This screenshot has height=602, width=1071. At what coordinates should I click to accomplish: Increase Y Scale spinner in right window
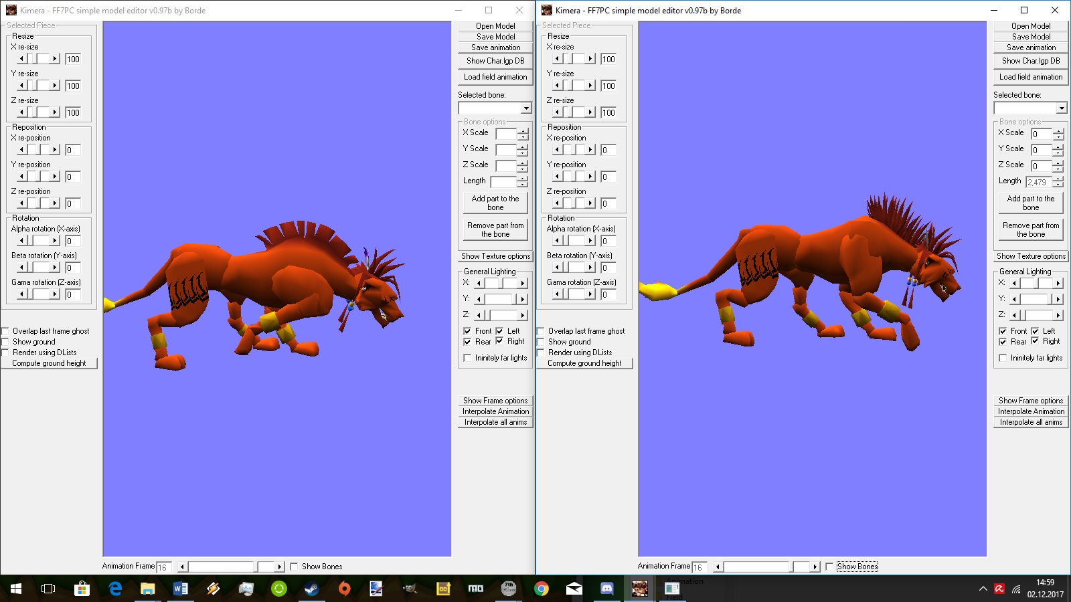point(1058,146)
